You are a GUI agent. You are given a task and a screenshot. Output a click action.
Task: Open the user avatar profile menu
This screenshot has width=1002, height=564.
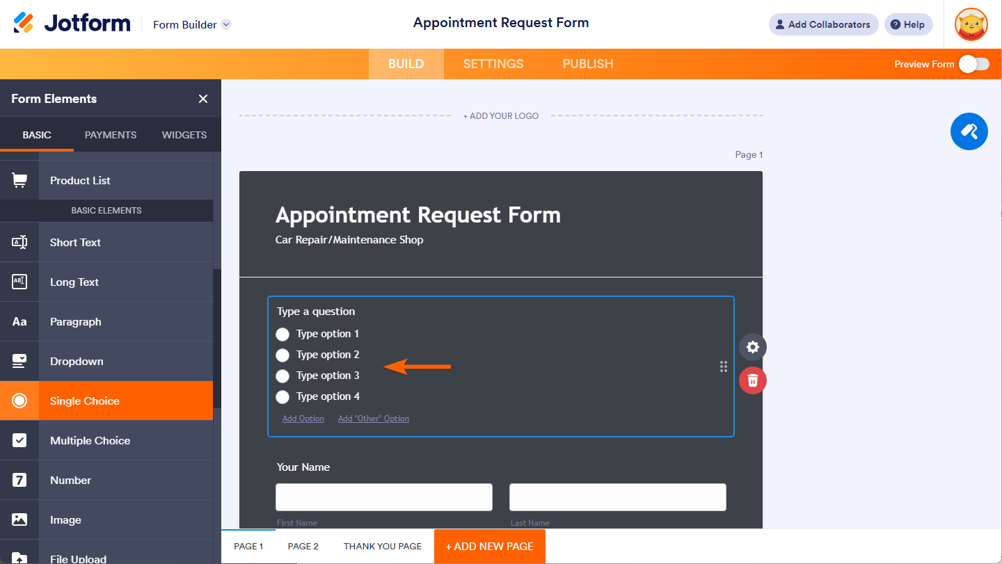tap(971, 24)
